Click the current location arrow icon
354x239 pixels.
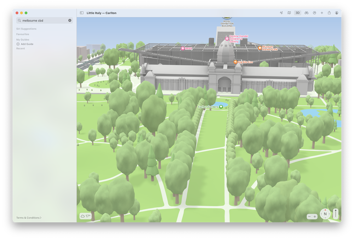pyautogui.click(x=281, y=13)
